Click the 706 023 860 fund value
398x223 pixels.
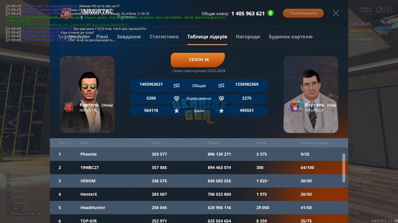tap(219, 194)
